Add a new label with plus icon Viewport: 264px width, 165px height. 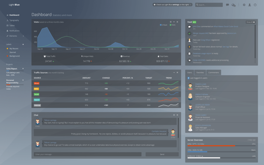(23, 44)
